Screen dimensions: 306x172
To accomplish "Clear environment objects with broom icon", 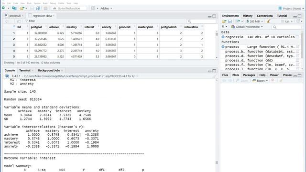I will pyautogui.click(x=269, y=21).
